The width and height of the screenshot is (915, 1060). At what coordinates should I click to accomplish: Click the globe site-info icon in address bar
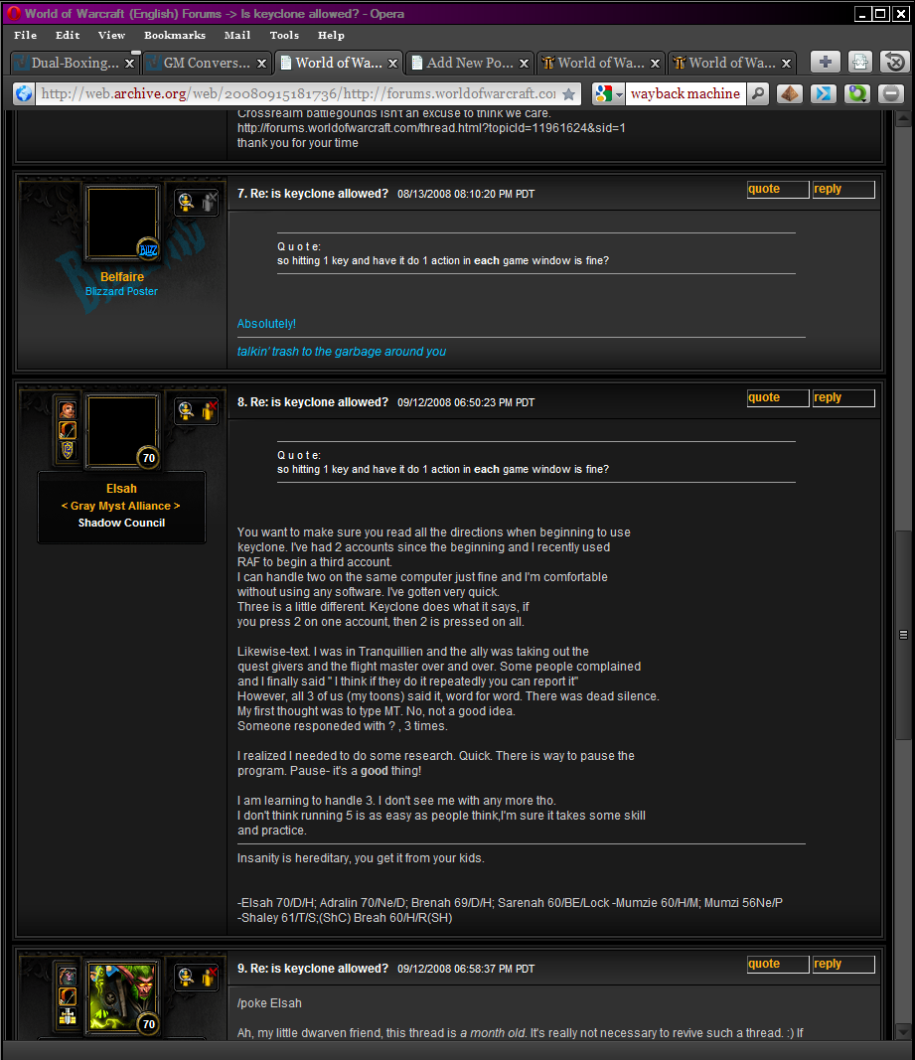(x=24, y=94)
